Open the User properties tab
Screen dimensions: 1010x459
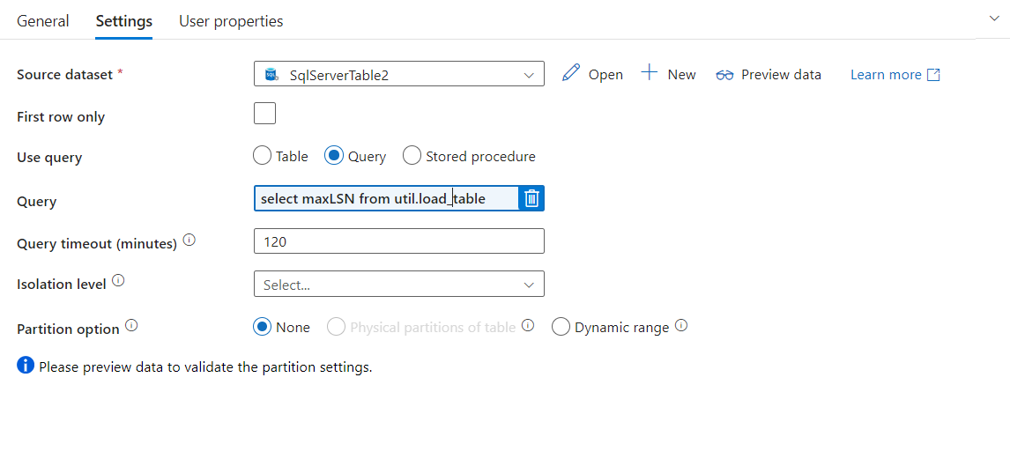click(231, 21)
